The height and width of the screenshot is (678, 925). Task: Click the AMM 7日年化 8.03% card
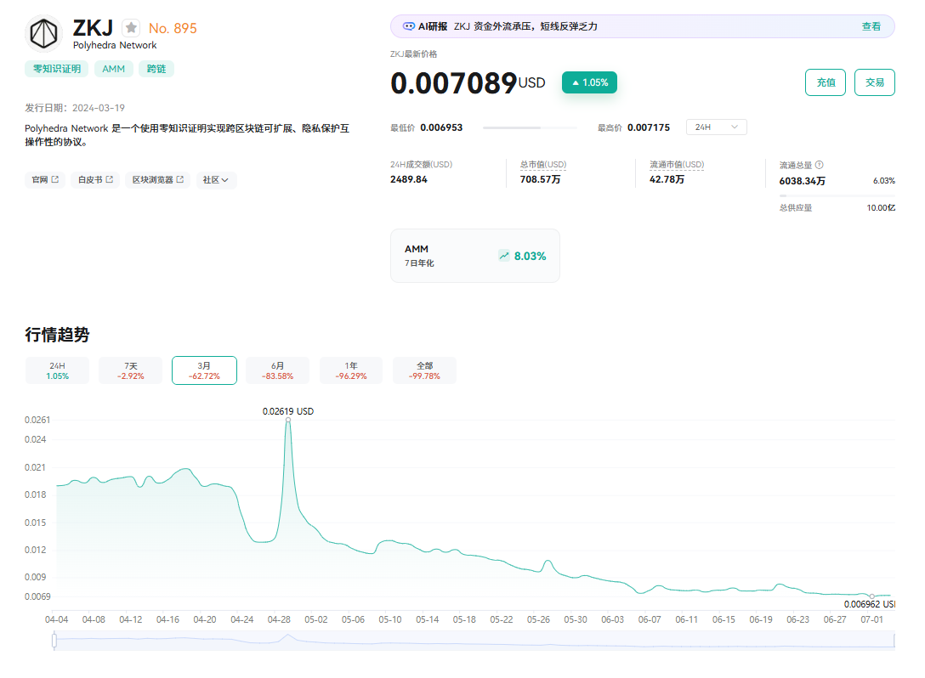coord(475,256)
